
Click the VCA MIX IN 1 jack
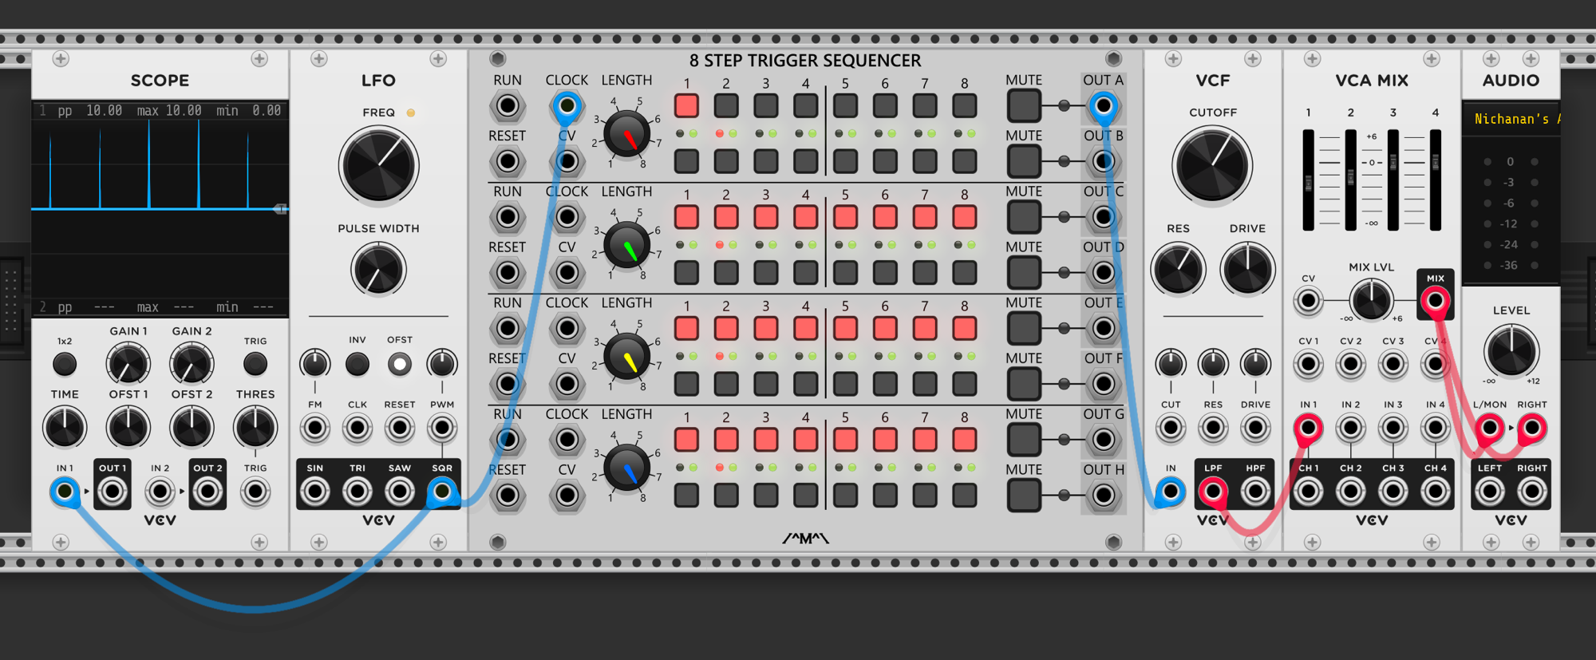pos(1309,428)
